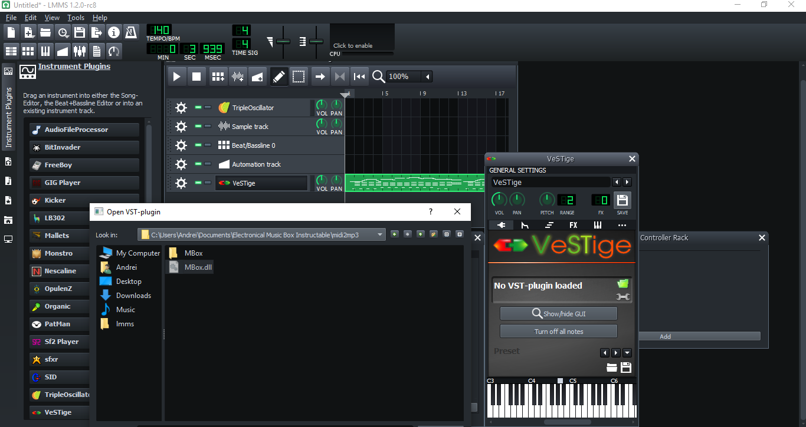Toggle loop points button

click(339, 77)
